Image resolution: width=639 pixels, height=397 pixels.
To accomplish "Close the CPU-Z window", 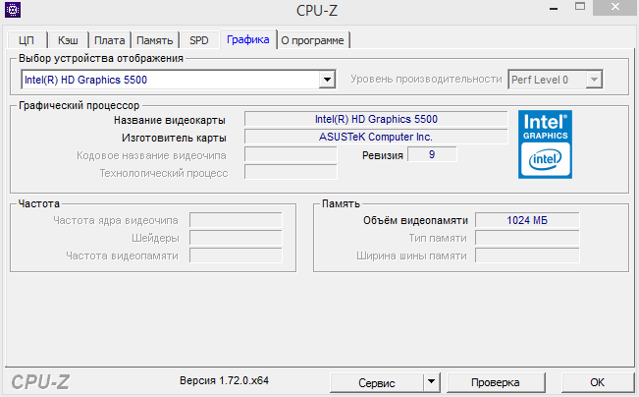I will 615,7.
